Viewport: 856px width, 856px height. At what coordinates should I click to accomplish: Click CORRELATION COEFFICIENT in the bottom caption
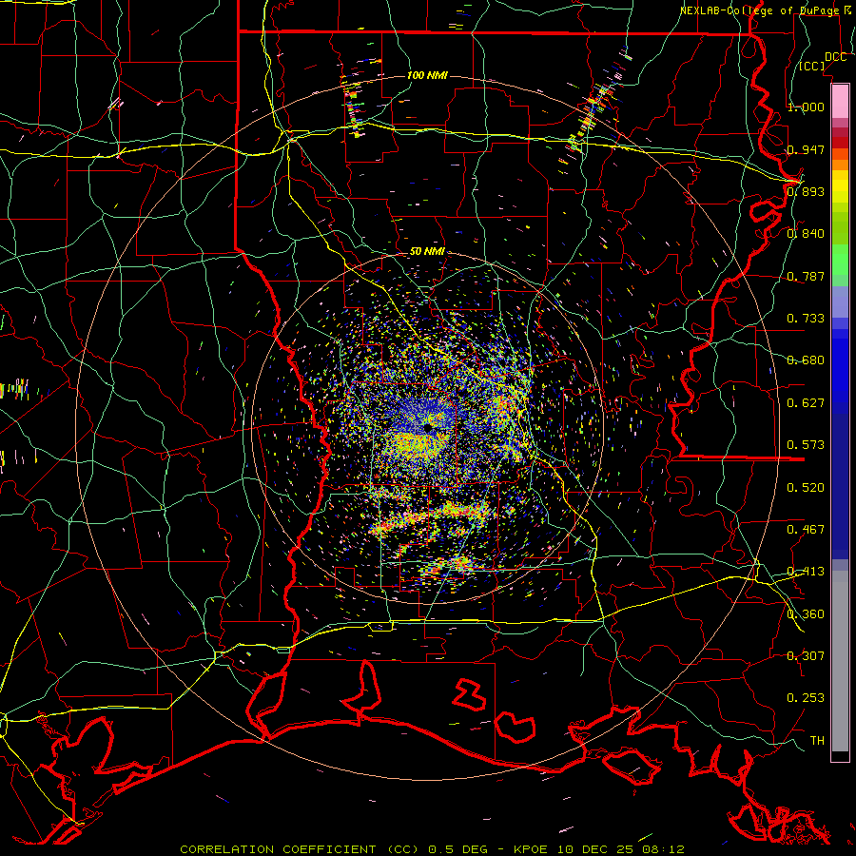point(278,849)
